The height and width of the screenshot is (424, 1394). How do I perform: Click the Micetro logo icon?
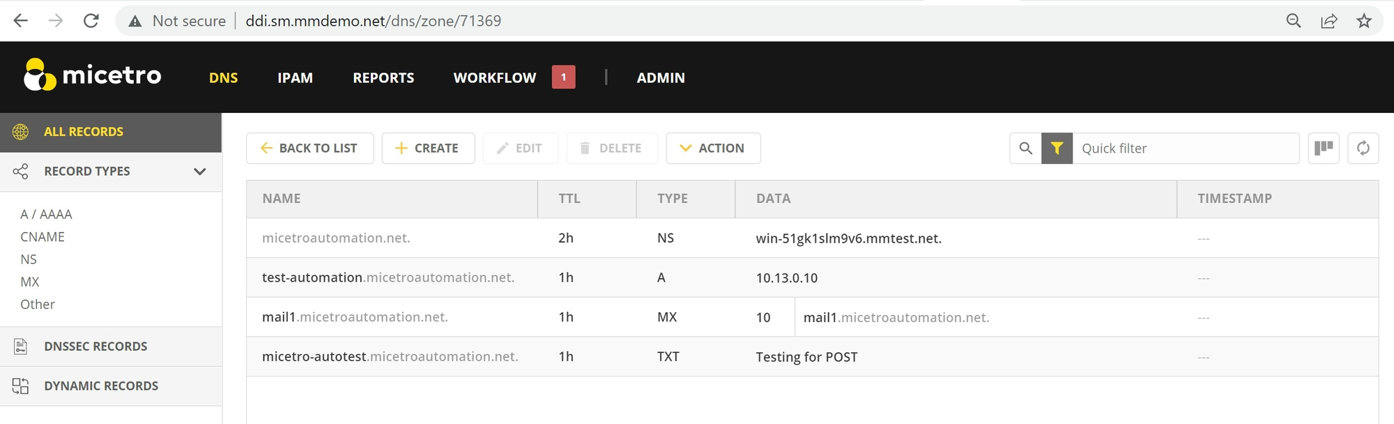point(40,75)
